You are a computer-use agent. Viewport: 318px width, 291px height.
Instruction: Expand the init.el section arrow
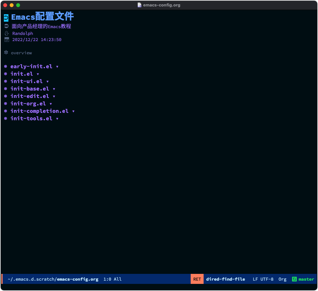[x=38, y=74]
